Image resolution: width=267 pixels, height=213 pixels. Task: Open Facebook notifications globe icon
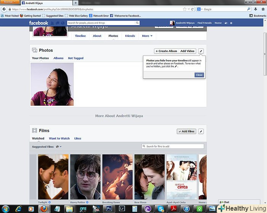(x=63, y=23)
